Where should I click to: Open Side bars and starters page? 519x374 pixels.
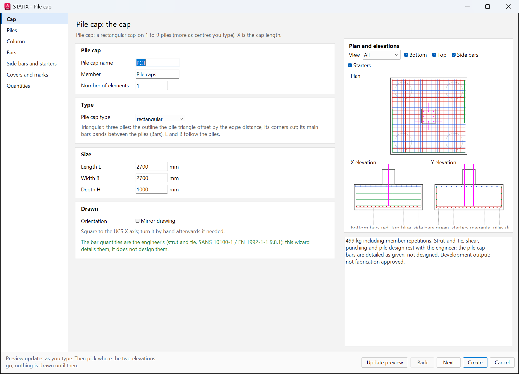click(34, 63)
